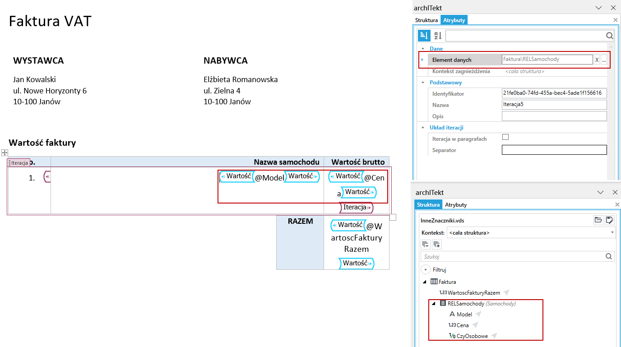Select the CzyOsobowe field in tree
621x347 pixels.
[472, 336]
